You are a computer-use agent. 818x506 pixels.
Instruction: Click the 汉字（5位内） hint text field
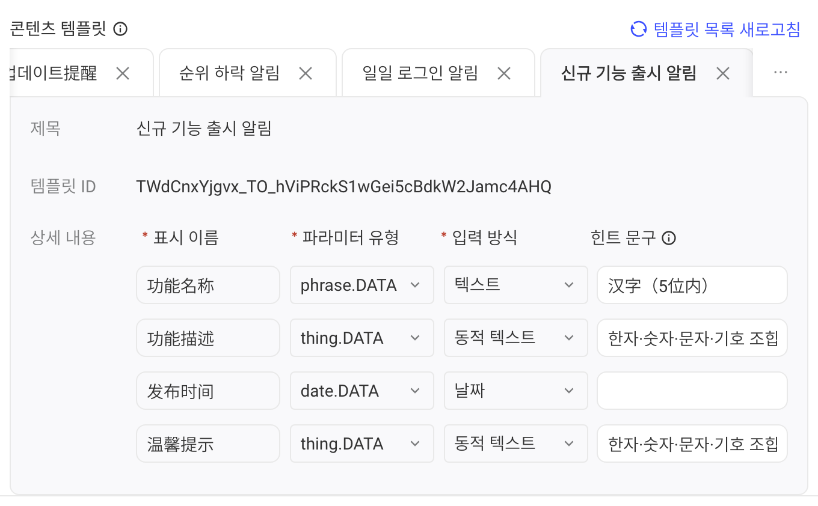pyautogui.click(x=692, y=285)
